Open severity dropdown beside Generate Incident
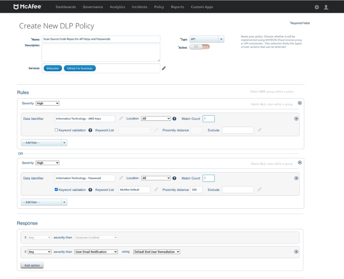Viewport: 344px width, 279px height. point(39,238)
